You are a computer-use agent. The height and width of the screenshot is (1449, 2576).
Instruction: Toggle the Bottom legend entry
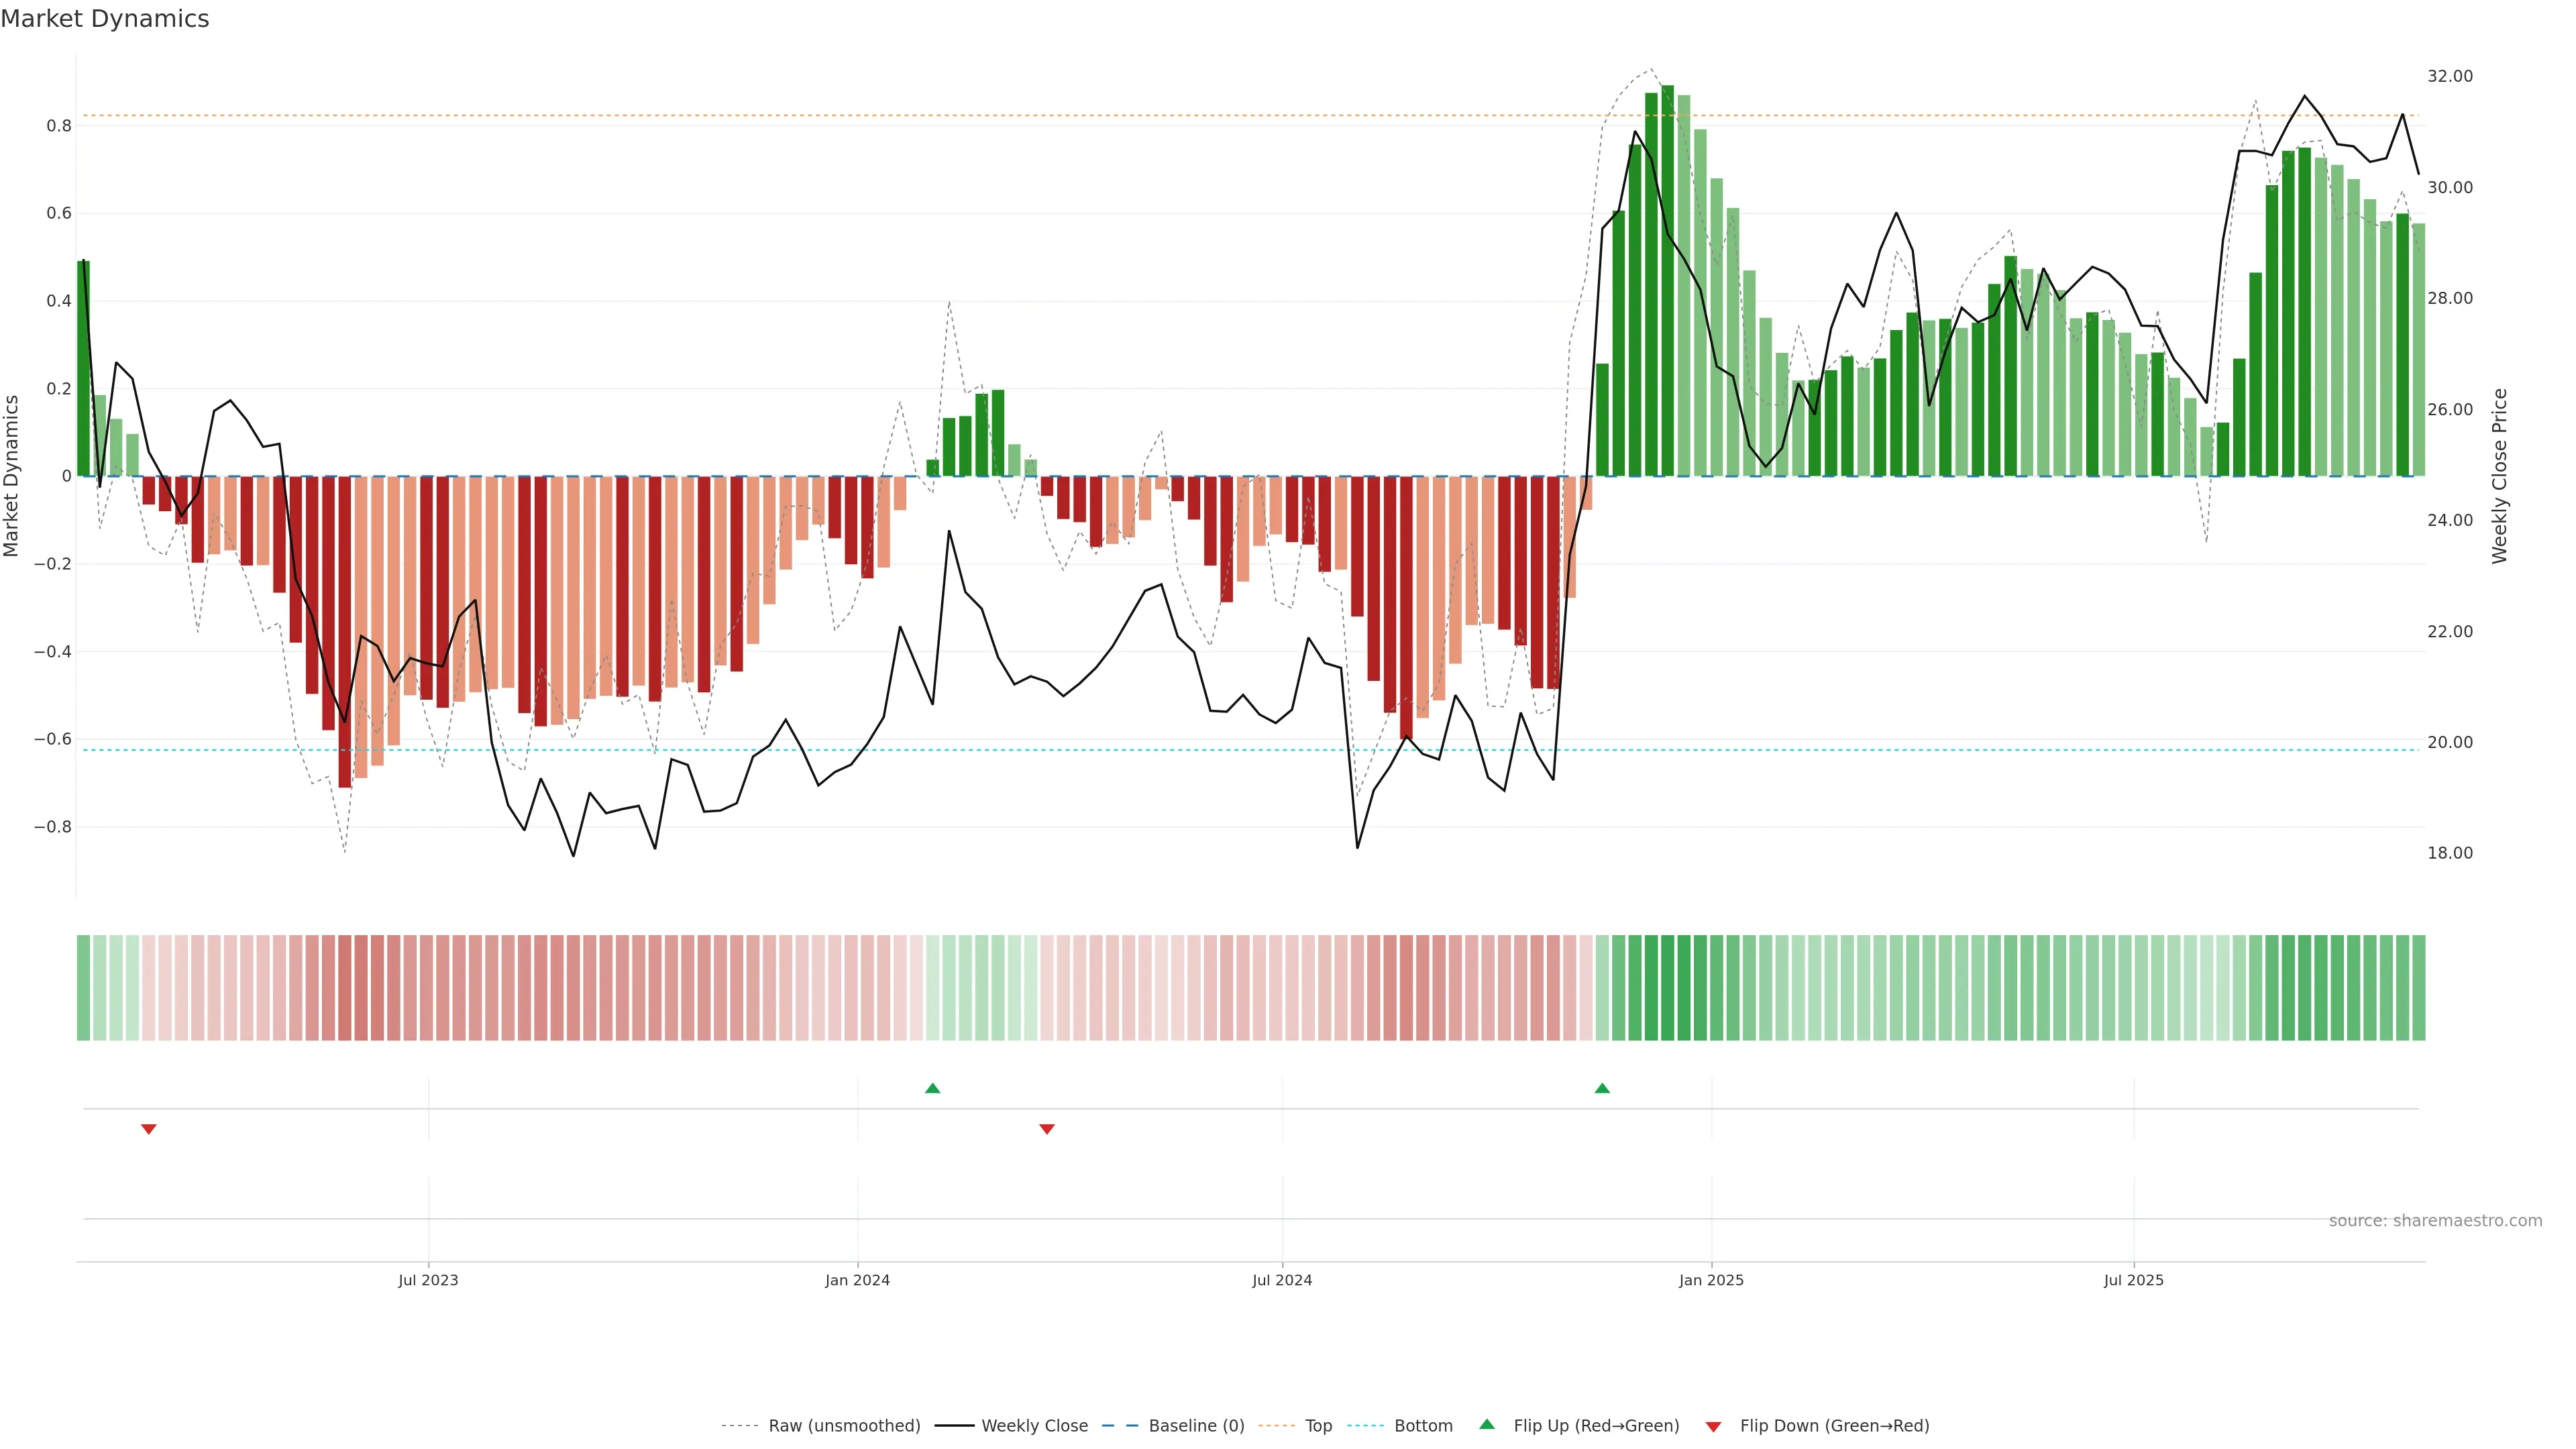1423,1426
